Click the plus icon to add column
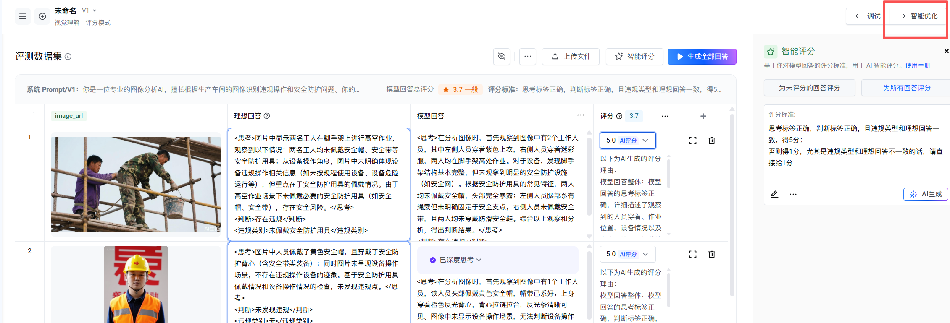 click(703, 116)
